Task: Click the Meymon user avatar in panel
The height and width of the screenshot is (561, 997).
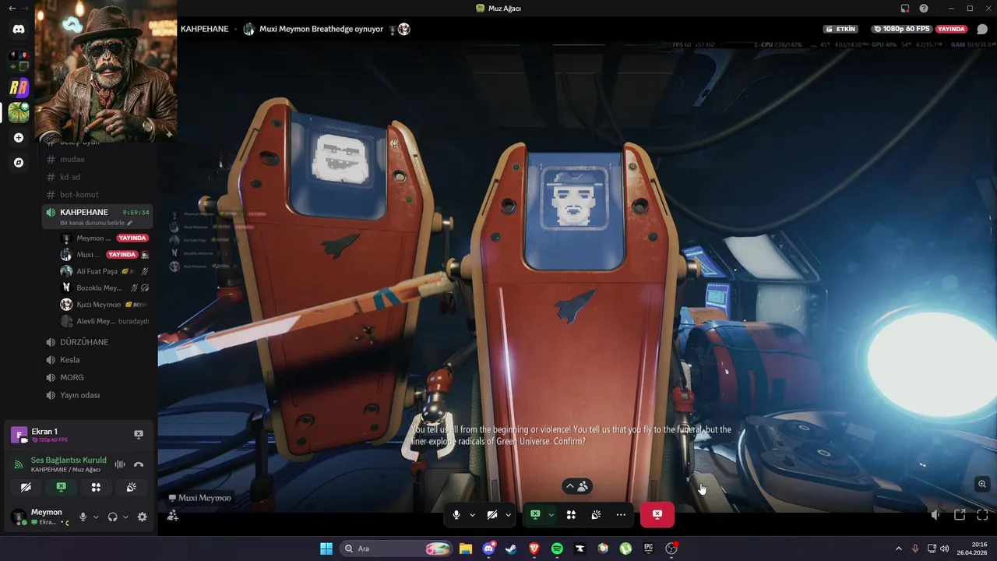Action: (18, 517)
